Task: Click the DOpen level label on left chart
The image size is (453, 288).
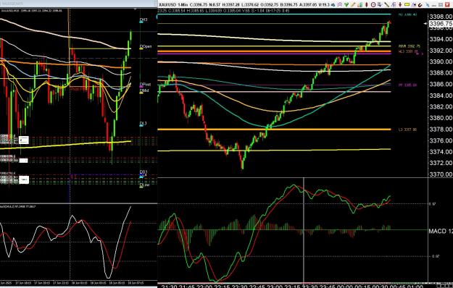Action: tap(146, 46)
